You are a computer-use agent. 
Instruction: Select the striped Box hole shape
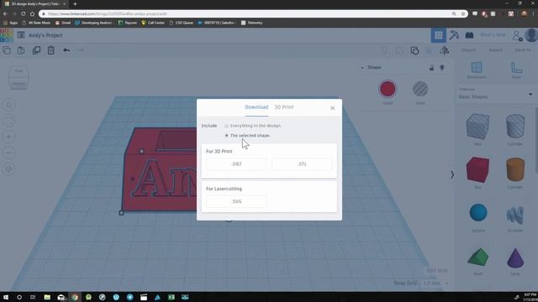click(x=477, y=127)
